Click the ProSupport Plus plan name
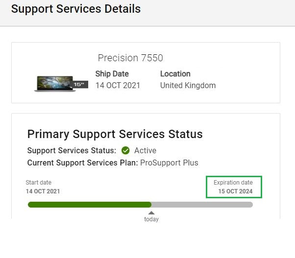 [169, 163]
